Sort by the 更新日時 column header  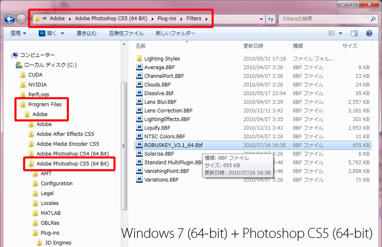tap(253, 46)
